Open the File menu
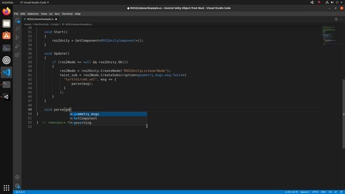Screen dimensions: 345x194 pyautogui.click(x=16, y=14)
